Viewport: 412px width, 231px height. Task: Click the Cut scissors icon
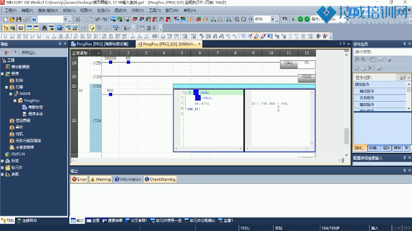78,19
